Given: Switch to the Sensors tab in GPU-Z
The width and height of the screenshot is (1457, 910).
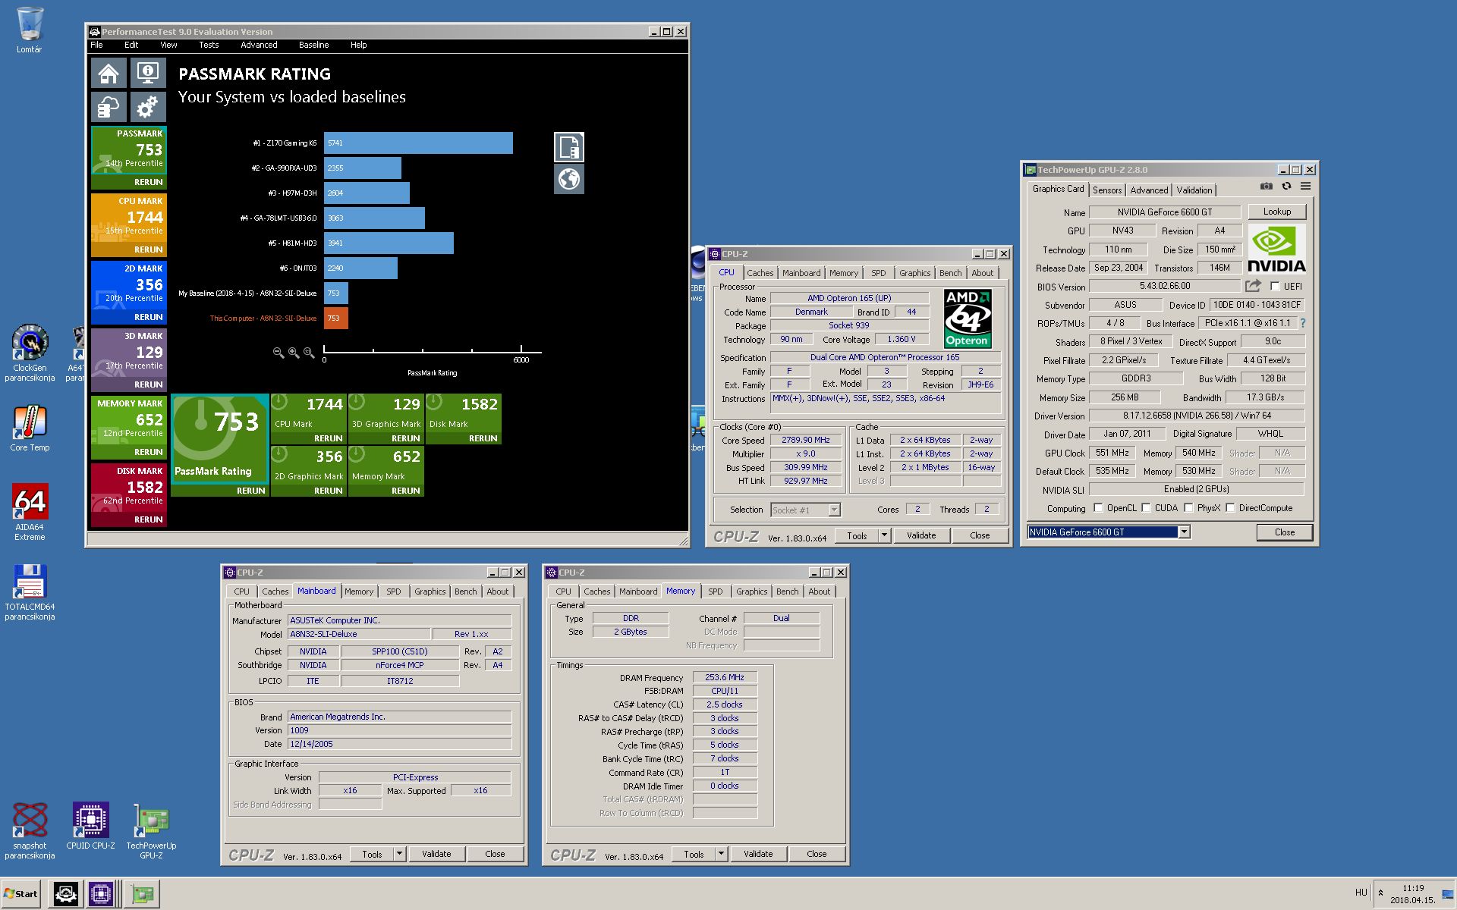Looking at the screenshot, I should coord(1106,190).
